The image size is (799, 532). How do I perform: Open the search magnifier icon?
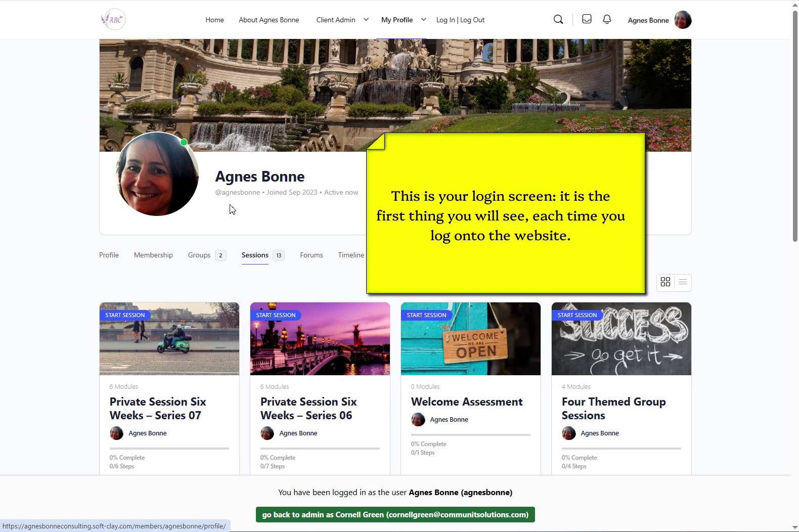[558, 20]
